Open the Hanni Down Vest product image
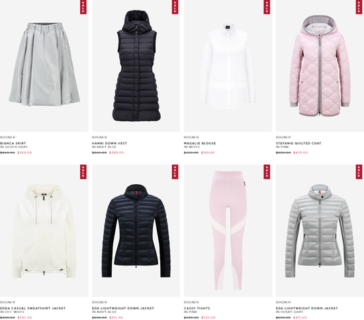 pos(136,66)
